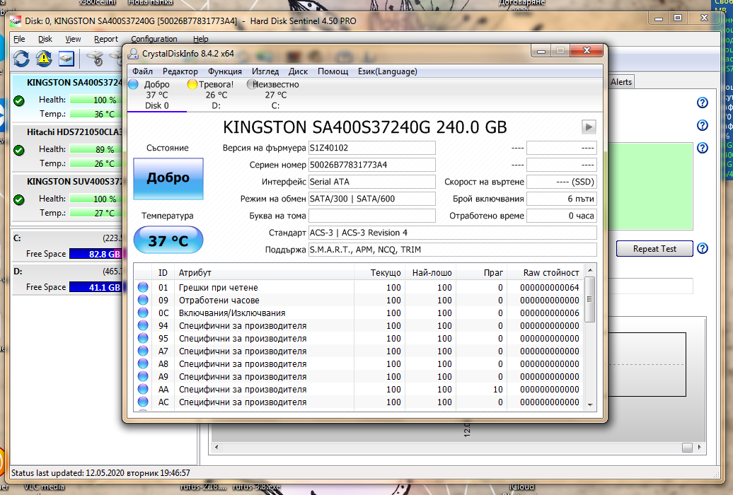Open Hard Disk Sentinel File menu

pyautogui.click(x=19, y=39)
